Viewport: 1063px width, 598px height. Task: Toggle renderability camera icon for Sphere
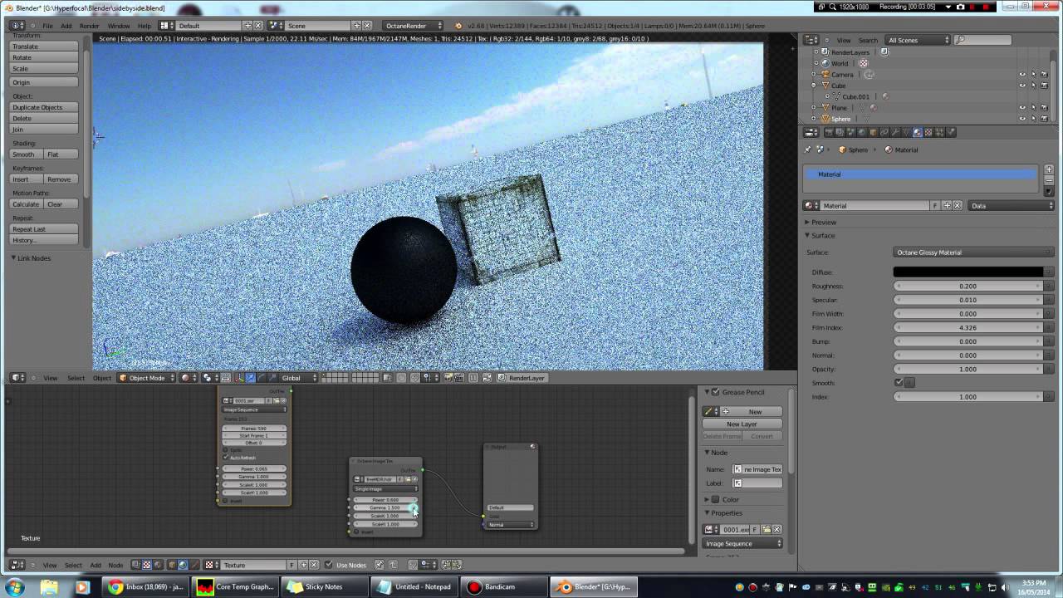tap(1044, 119)
